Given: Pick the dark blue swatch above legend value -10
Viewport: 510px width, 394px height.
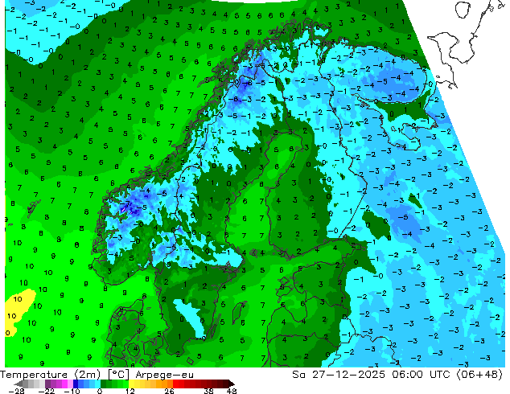Looking at the screenshot, I should (76, 384).
